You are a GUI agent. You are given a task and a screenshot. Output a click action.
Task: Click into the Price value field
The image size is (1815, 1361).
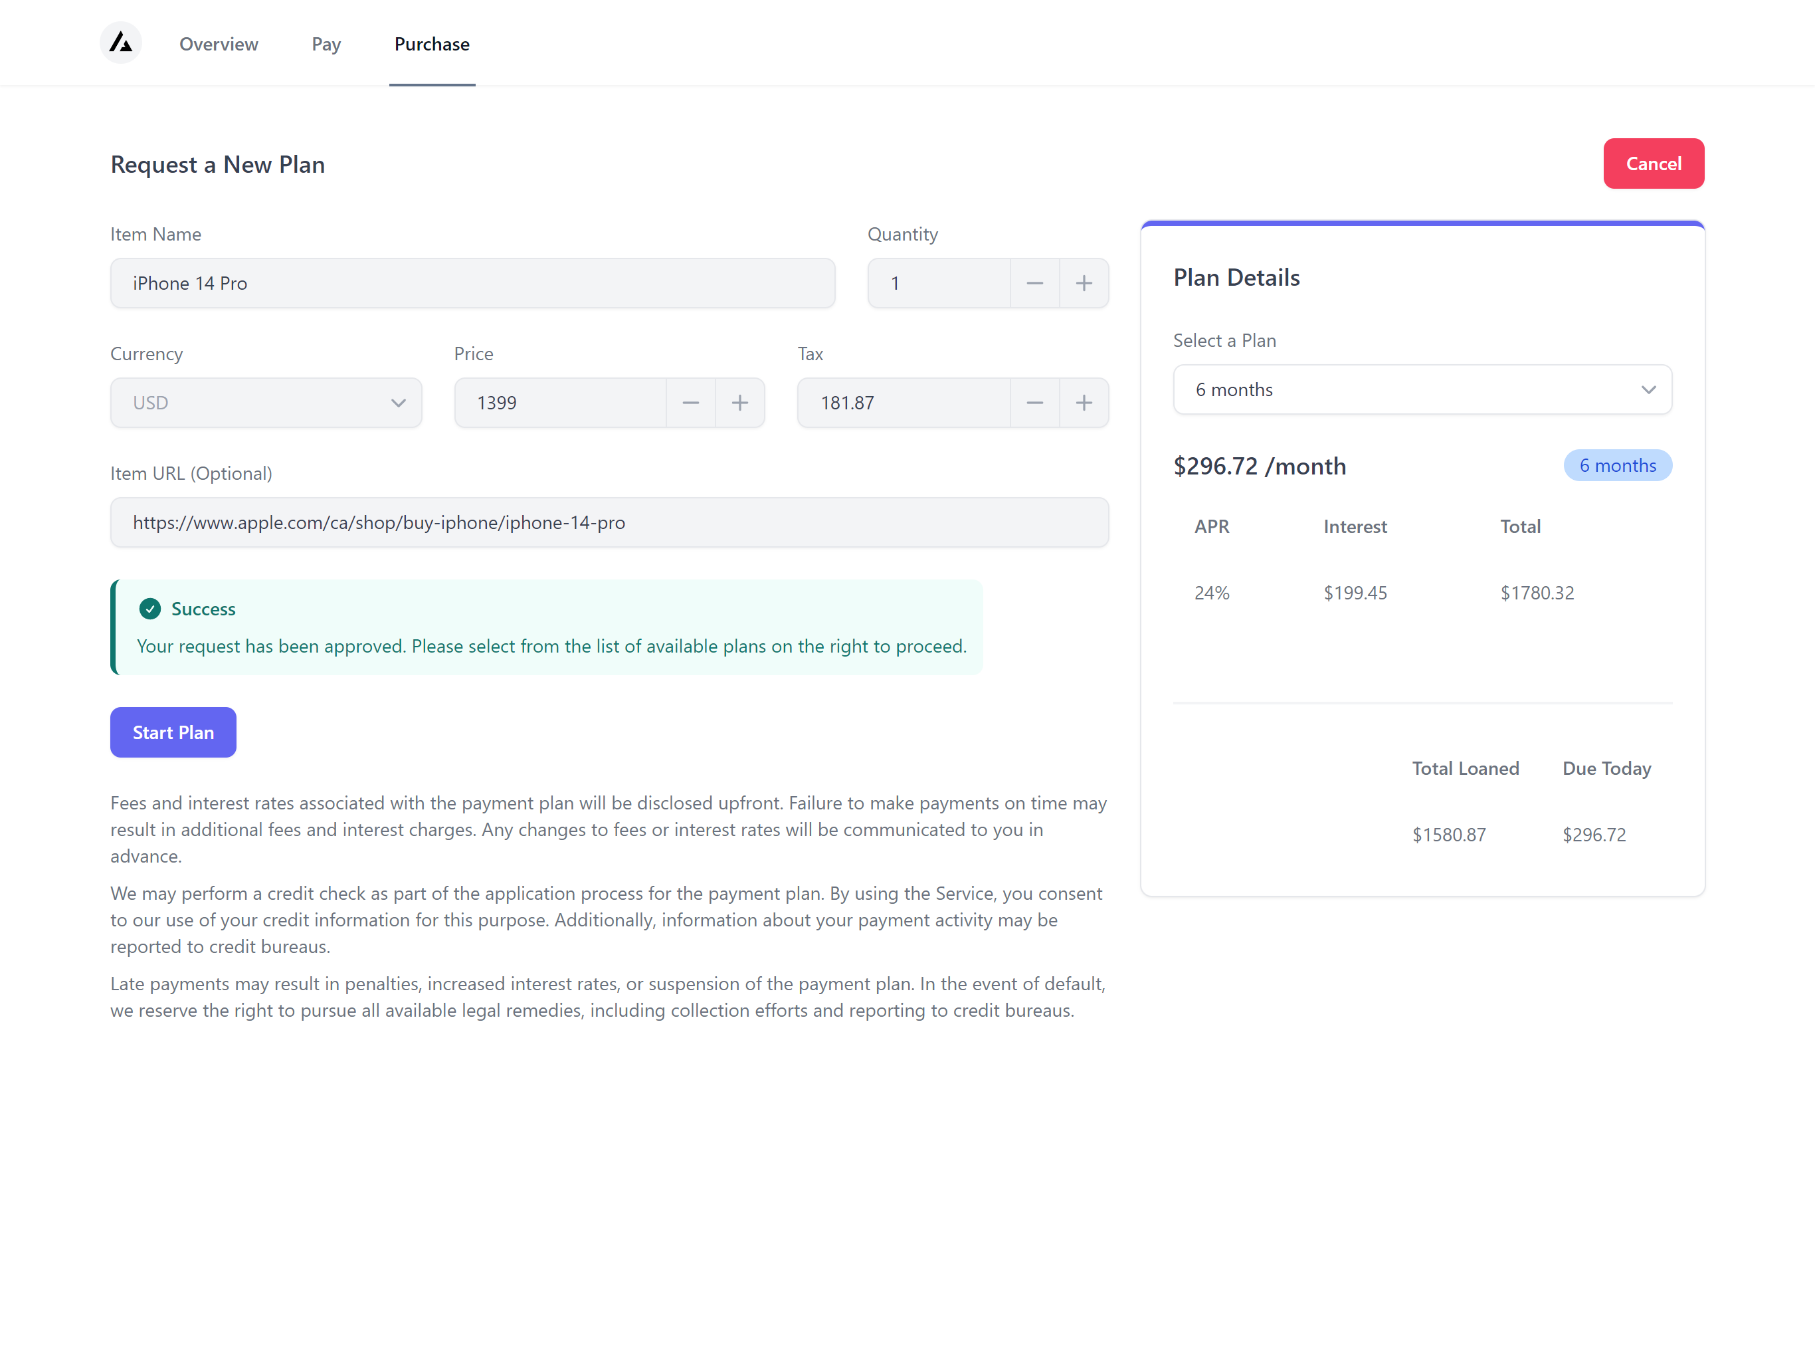(x=559, y=403)
